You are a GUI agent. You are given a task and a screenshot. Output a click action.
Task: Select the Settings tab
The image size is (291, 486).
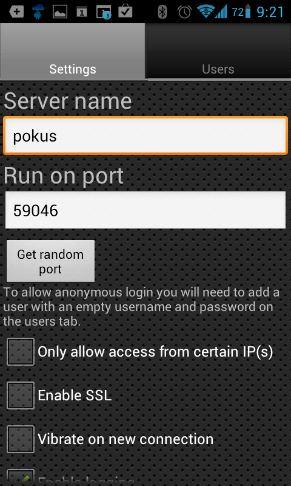click(x=73, y=51)
